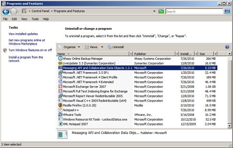Viewport: 233px width, 148px height.
Task: Click the Ahsay Online Backup Manager icon
Action: click(60, 59)
